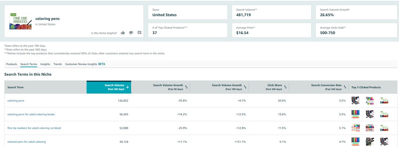This screenshot has height=147, width=399.
Task: Click the thumbs down icon
Action: tap(131, 33)
